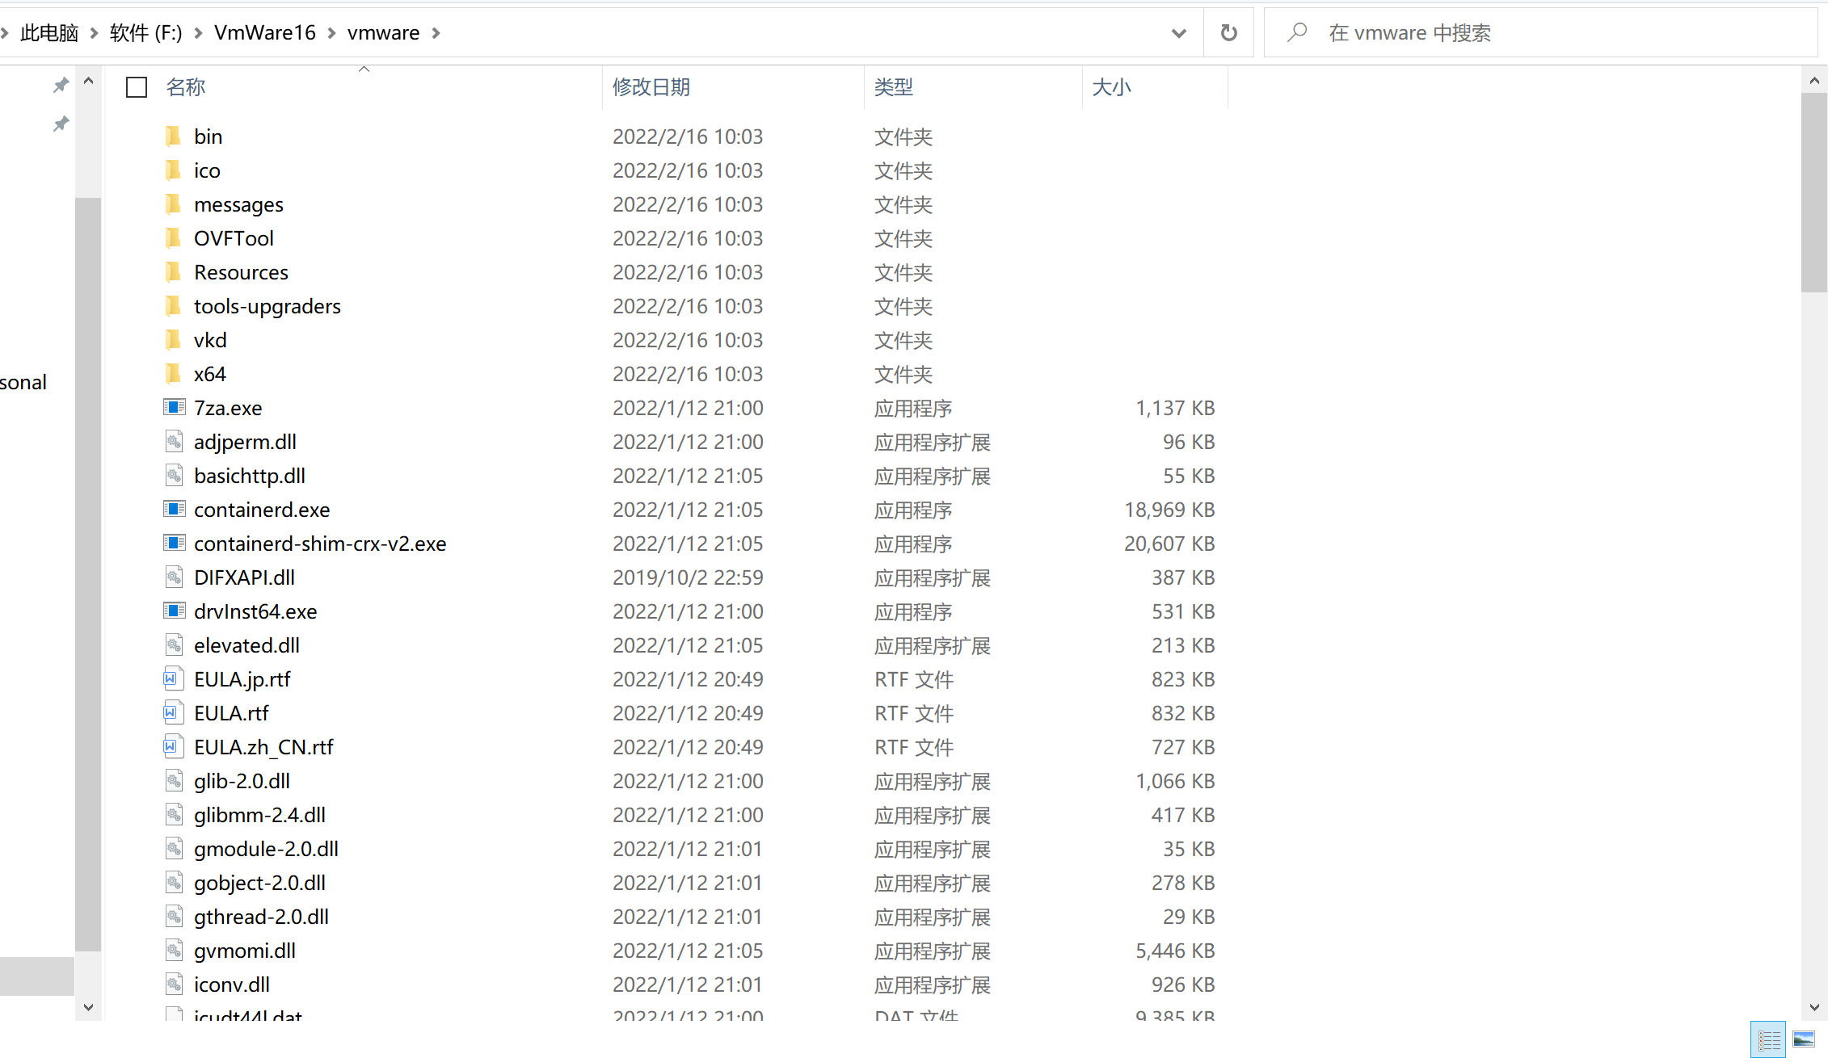Go to 此电脑 breadcrumb segment
This screenshot has width=1828, height=1058.
point(49,33)
